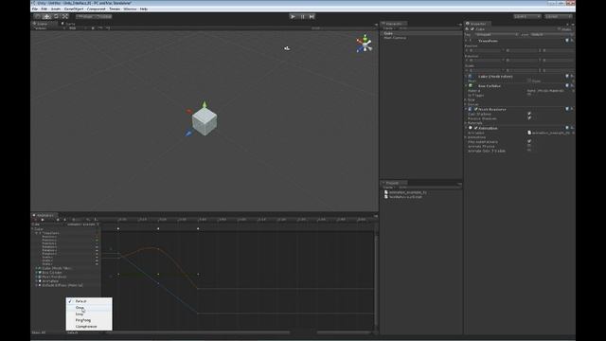Choose PingPong in the wrap mode popup
The image size is (606, 341).
89,320
